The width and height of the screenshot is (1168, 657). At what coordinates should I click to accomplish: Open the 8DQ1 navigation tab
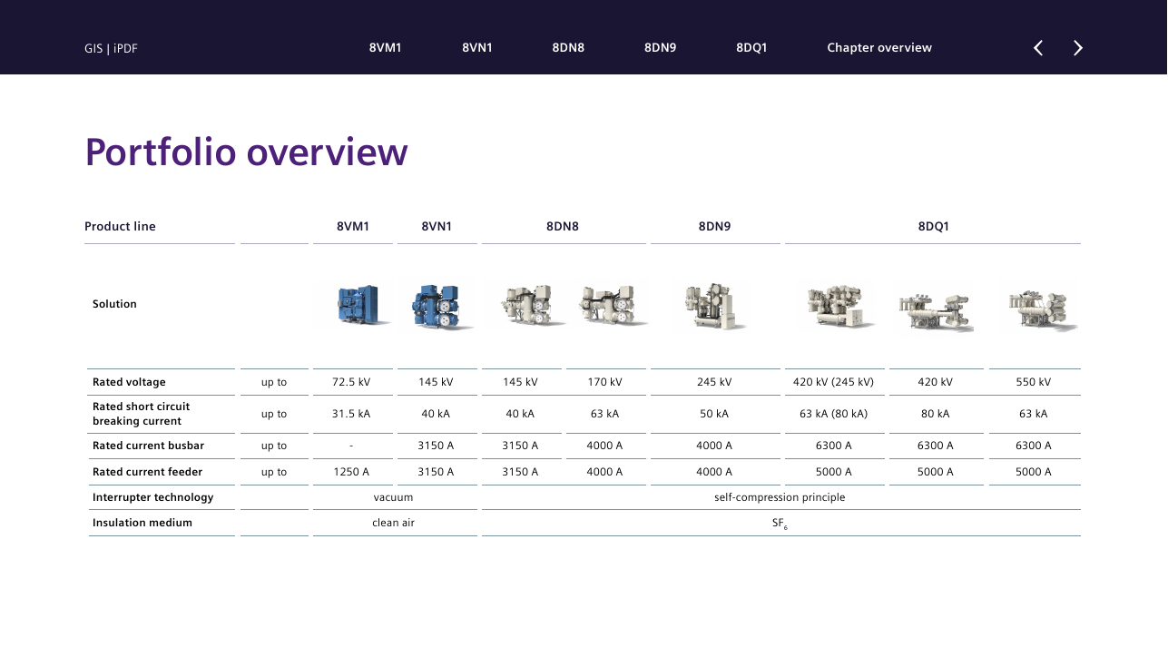pyautogui.click(x=751, y=48)
